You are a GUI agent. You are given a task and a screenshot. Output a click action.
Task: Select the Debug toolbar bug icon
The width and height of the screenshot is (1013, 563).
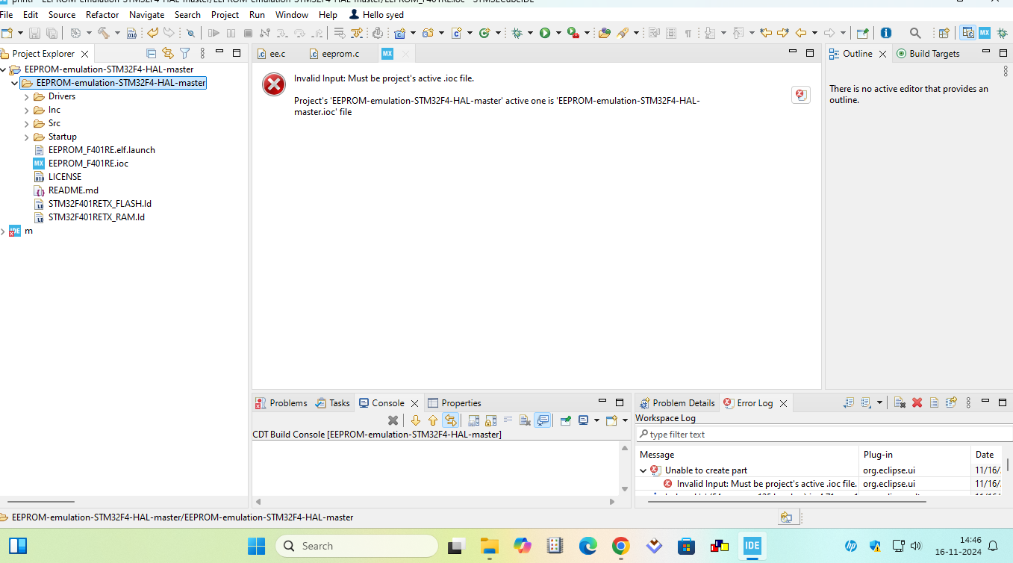click(517, 33)
